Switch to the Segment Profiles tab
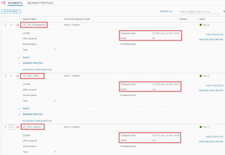The width and height of the screenshot is (225, 155). point(40,3)
